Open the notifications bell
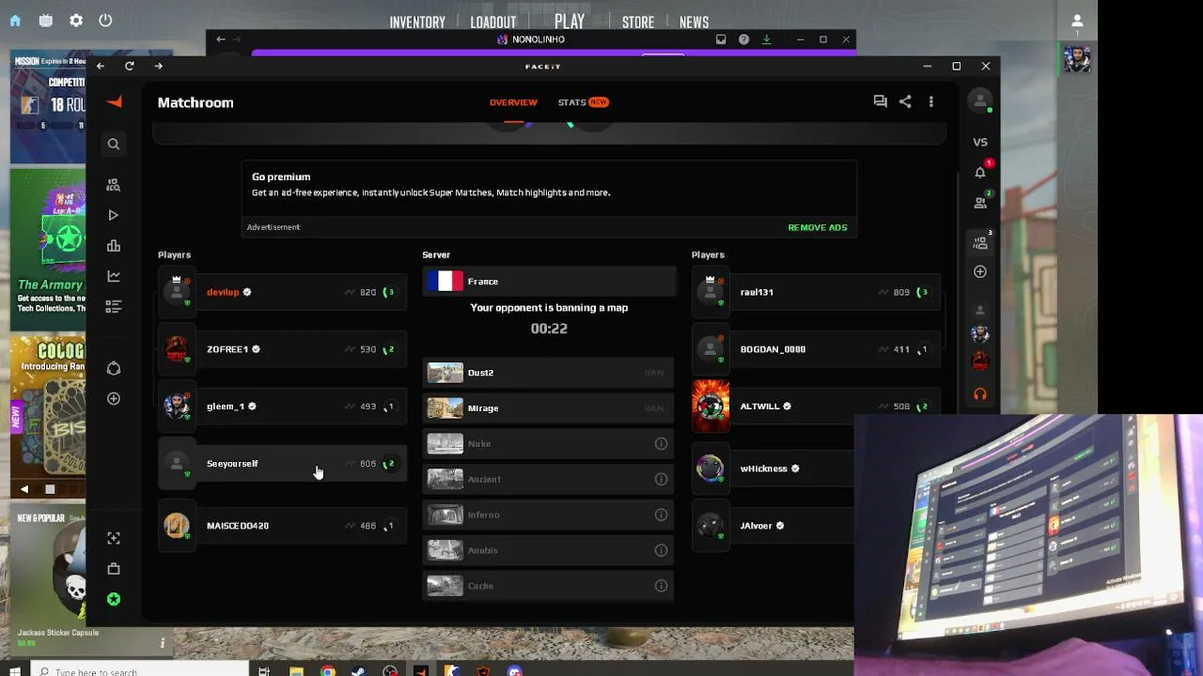 [x=980, y=172]
